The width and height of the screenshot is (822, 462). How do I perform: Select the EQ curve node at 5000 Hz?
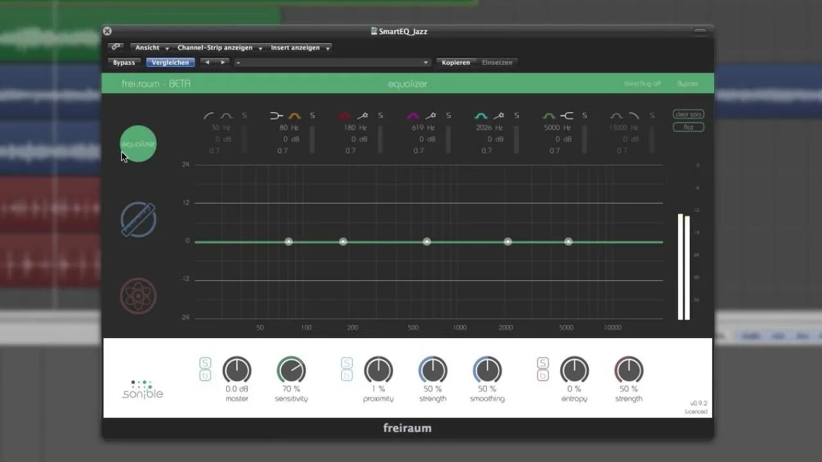[x=568, y=242]
